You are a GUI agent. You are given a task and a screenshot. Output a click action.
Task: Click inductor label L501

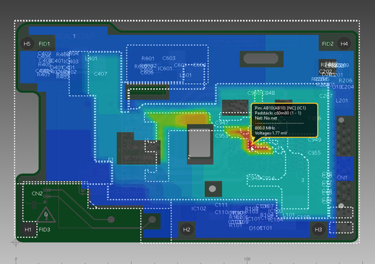pyautogui.click(x=185, y=75)
